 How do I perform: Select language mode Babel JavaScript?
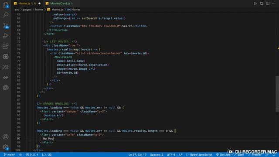pyautogui.click(x=199, y=155)
